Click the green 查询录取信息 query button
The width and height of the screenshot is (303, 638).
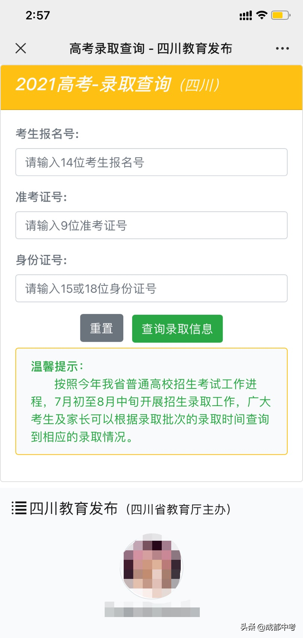coord(177,329)
